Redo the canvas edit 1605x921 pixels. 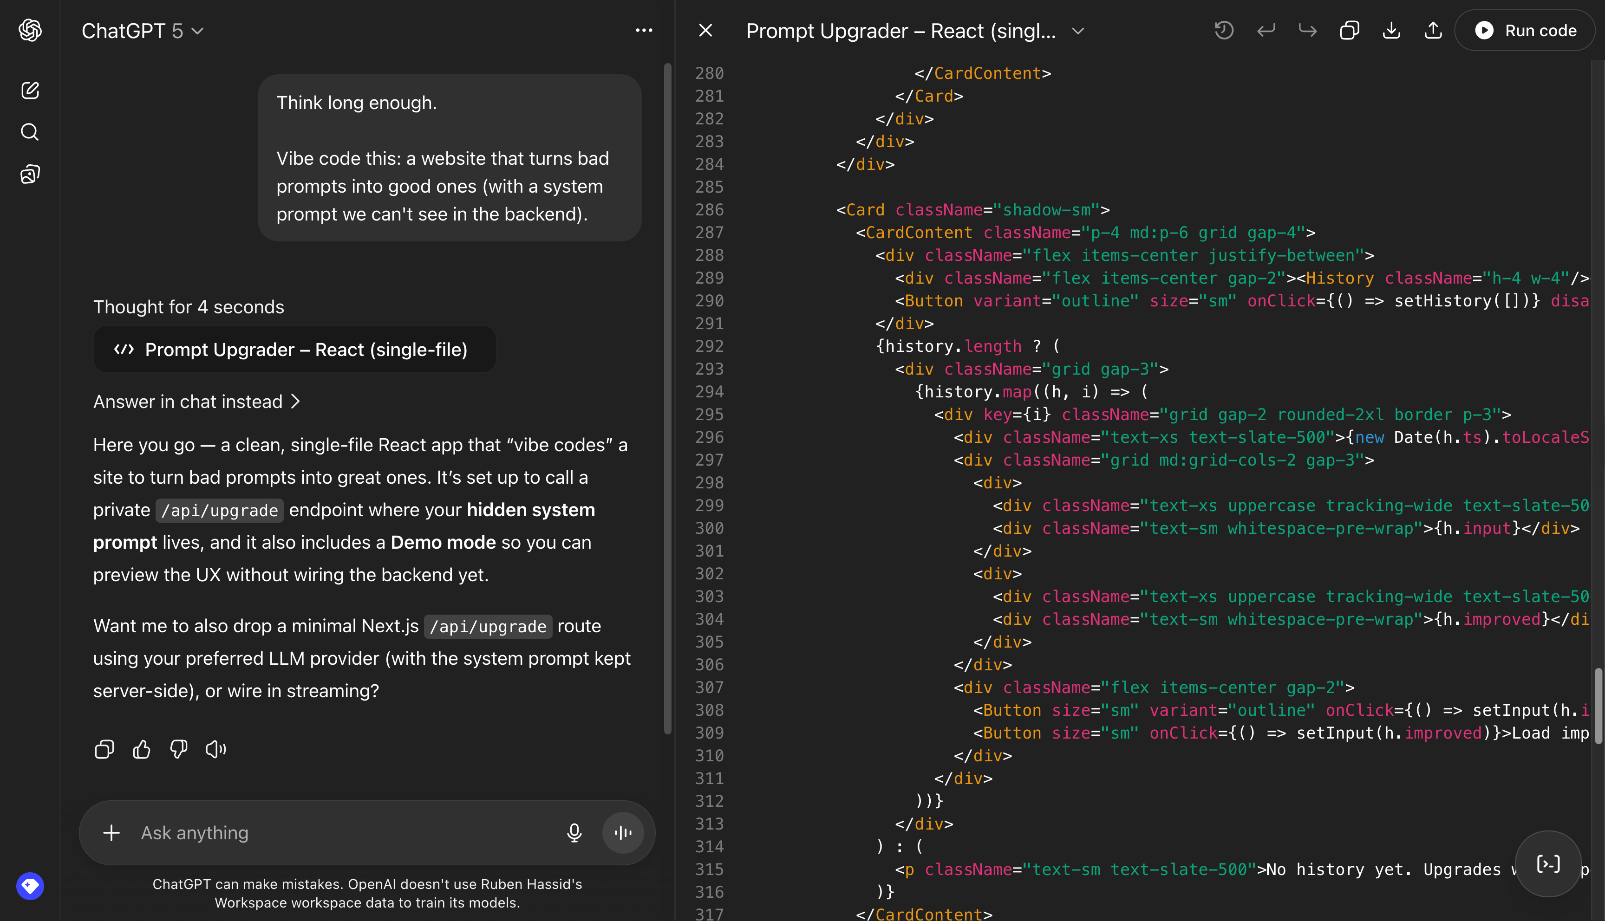1307,30
